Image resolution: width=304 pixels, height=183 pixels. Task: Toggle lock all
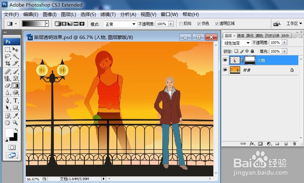(x=252, y=51)
